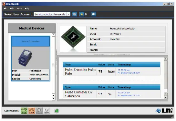The width and height of the screenshot is (176, 121).
Task: Click the down arrow of devices scrollbar
Action: tap(53, 99)
